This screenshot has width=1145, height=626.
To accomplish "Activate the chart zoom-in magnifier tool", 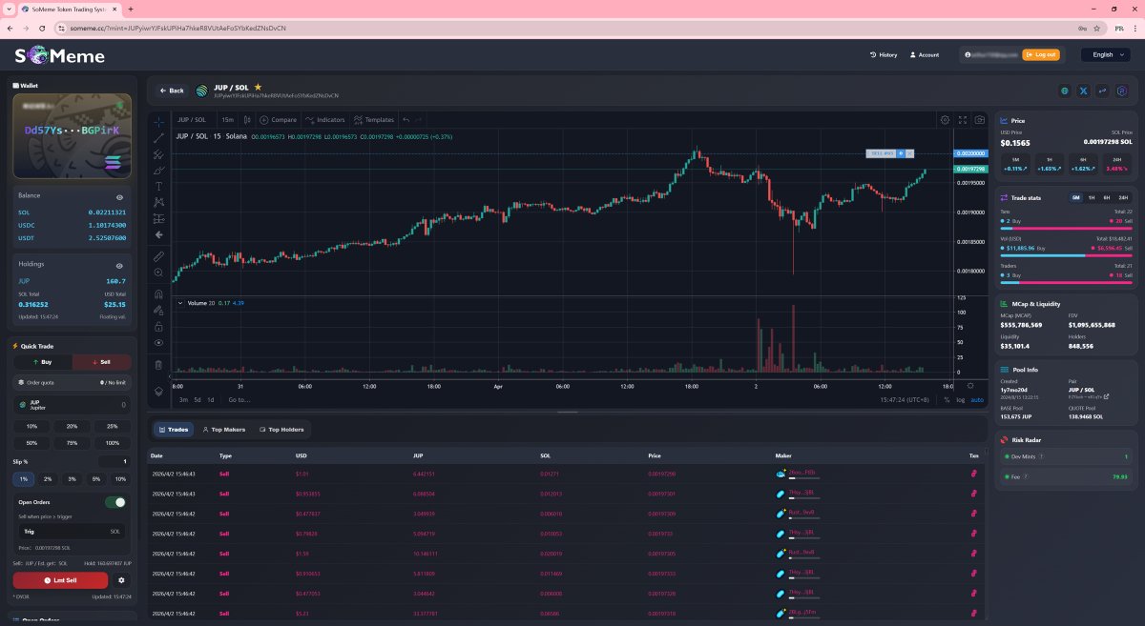I will (158, 273).
